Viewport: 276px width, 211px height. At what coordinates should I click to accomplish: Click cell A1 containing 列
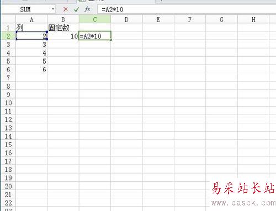coord(31,28)
